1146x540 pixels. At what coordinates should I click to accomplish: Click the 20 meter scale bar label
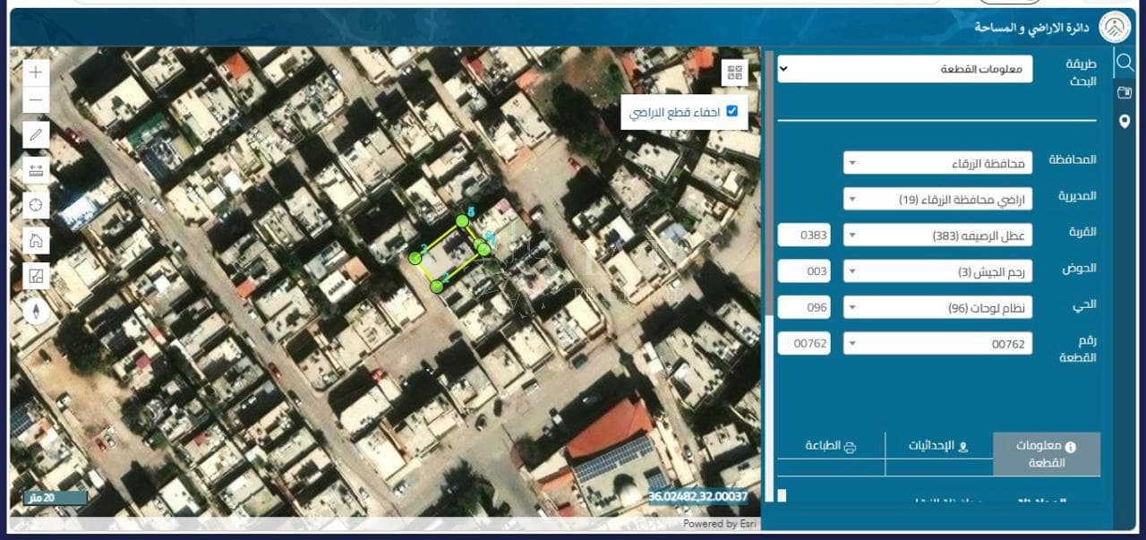[x=54, y=497]
